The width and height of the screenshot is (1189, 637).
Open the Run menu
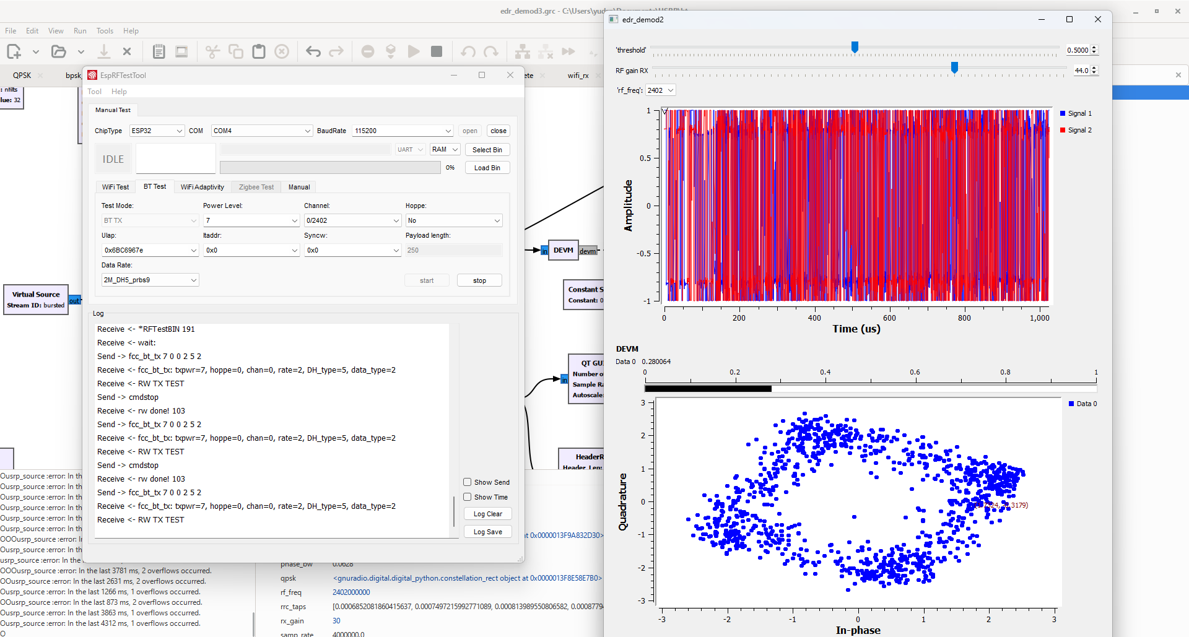[80, 31]
